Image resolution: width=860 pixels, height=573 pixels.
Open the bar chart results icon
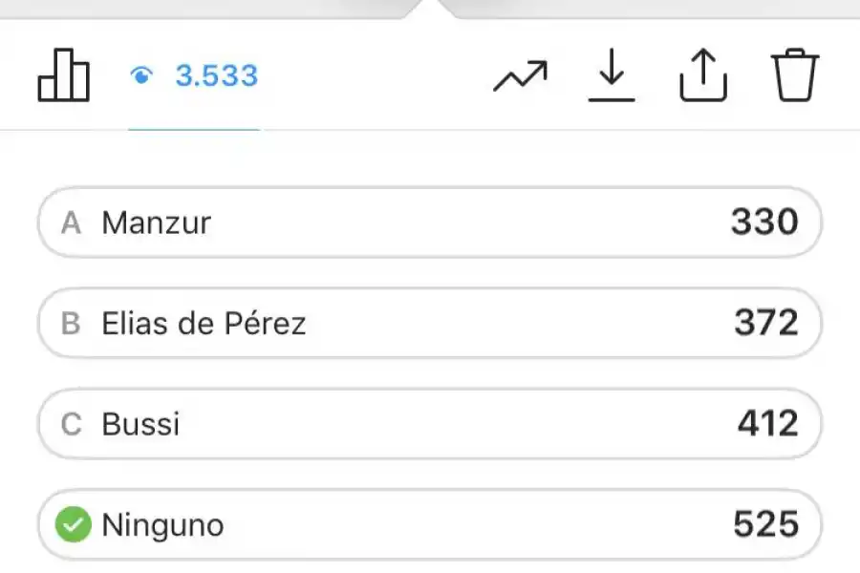point(64,76)
